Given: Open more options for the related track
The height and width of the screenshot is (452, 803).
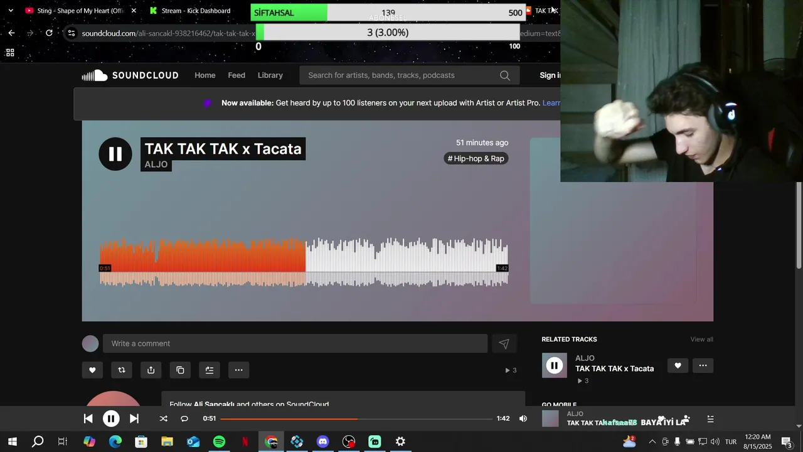Looking at the screenshot, I should point(703,365).
